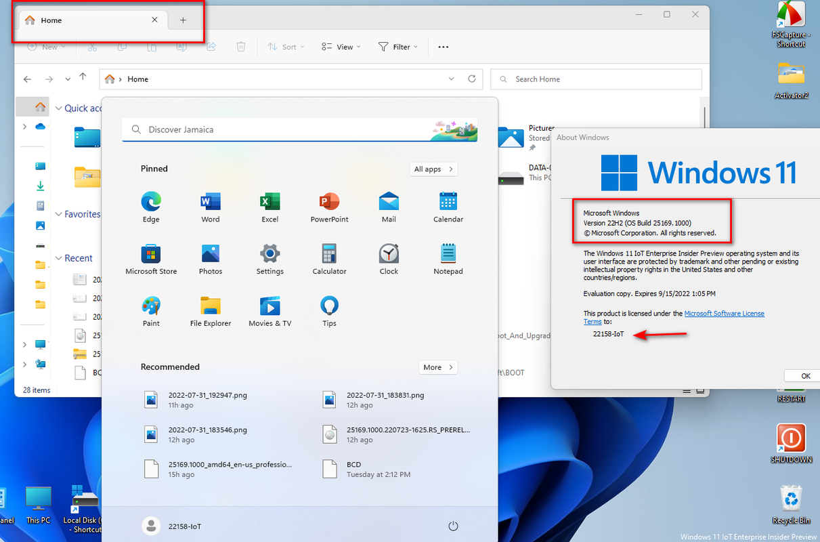
Task: Launch Notepad from pinned apps
Action: 448,259
